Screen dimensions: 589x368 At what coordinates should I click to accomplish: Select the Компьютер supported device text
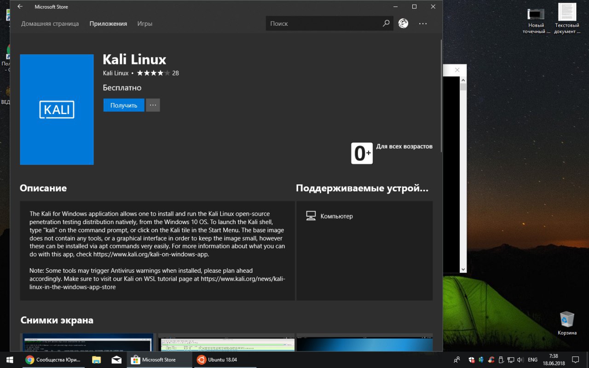click(336, 216)
